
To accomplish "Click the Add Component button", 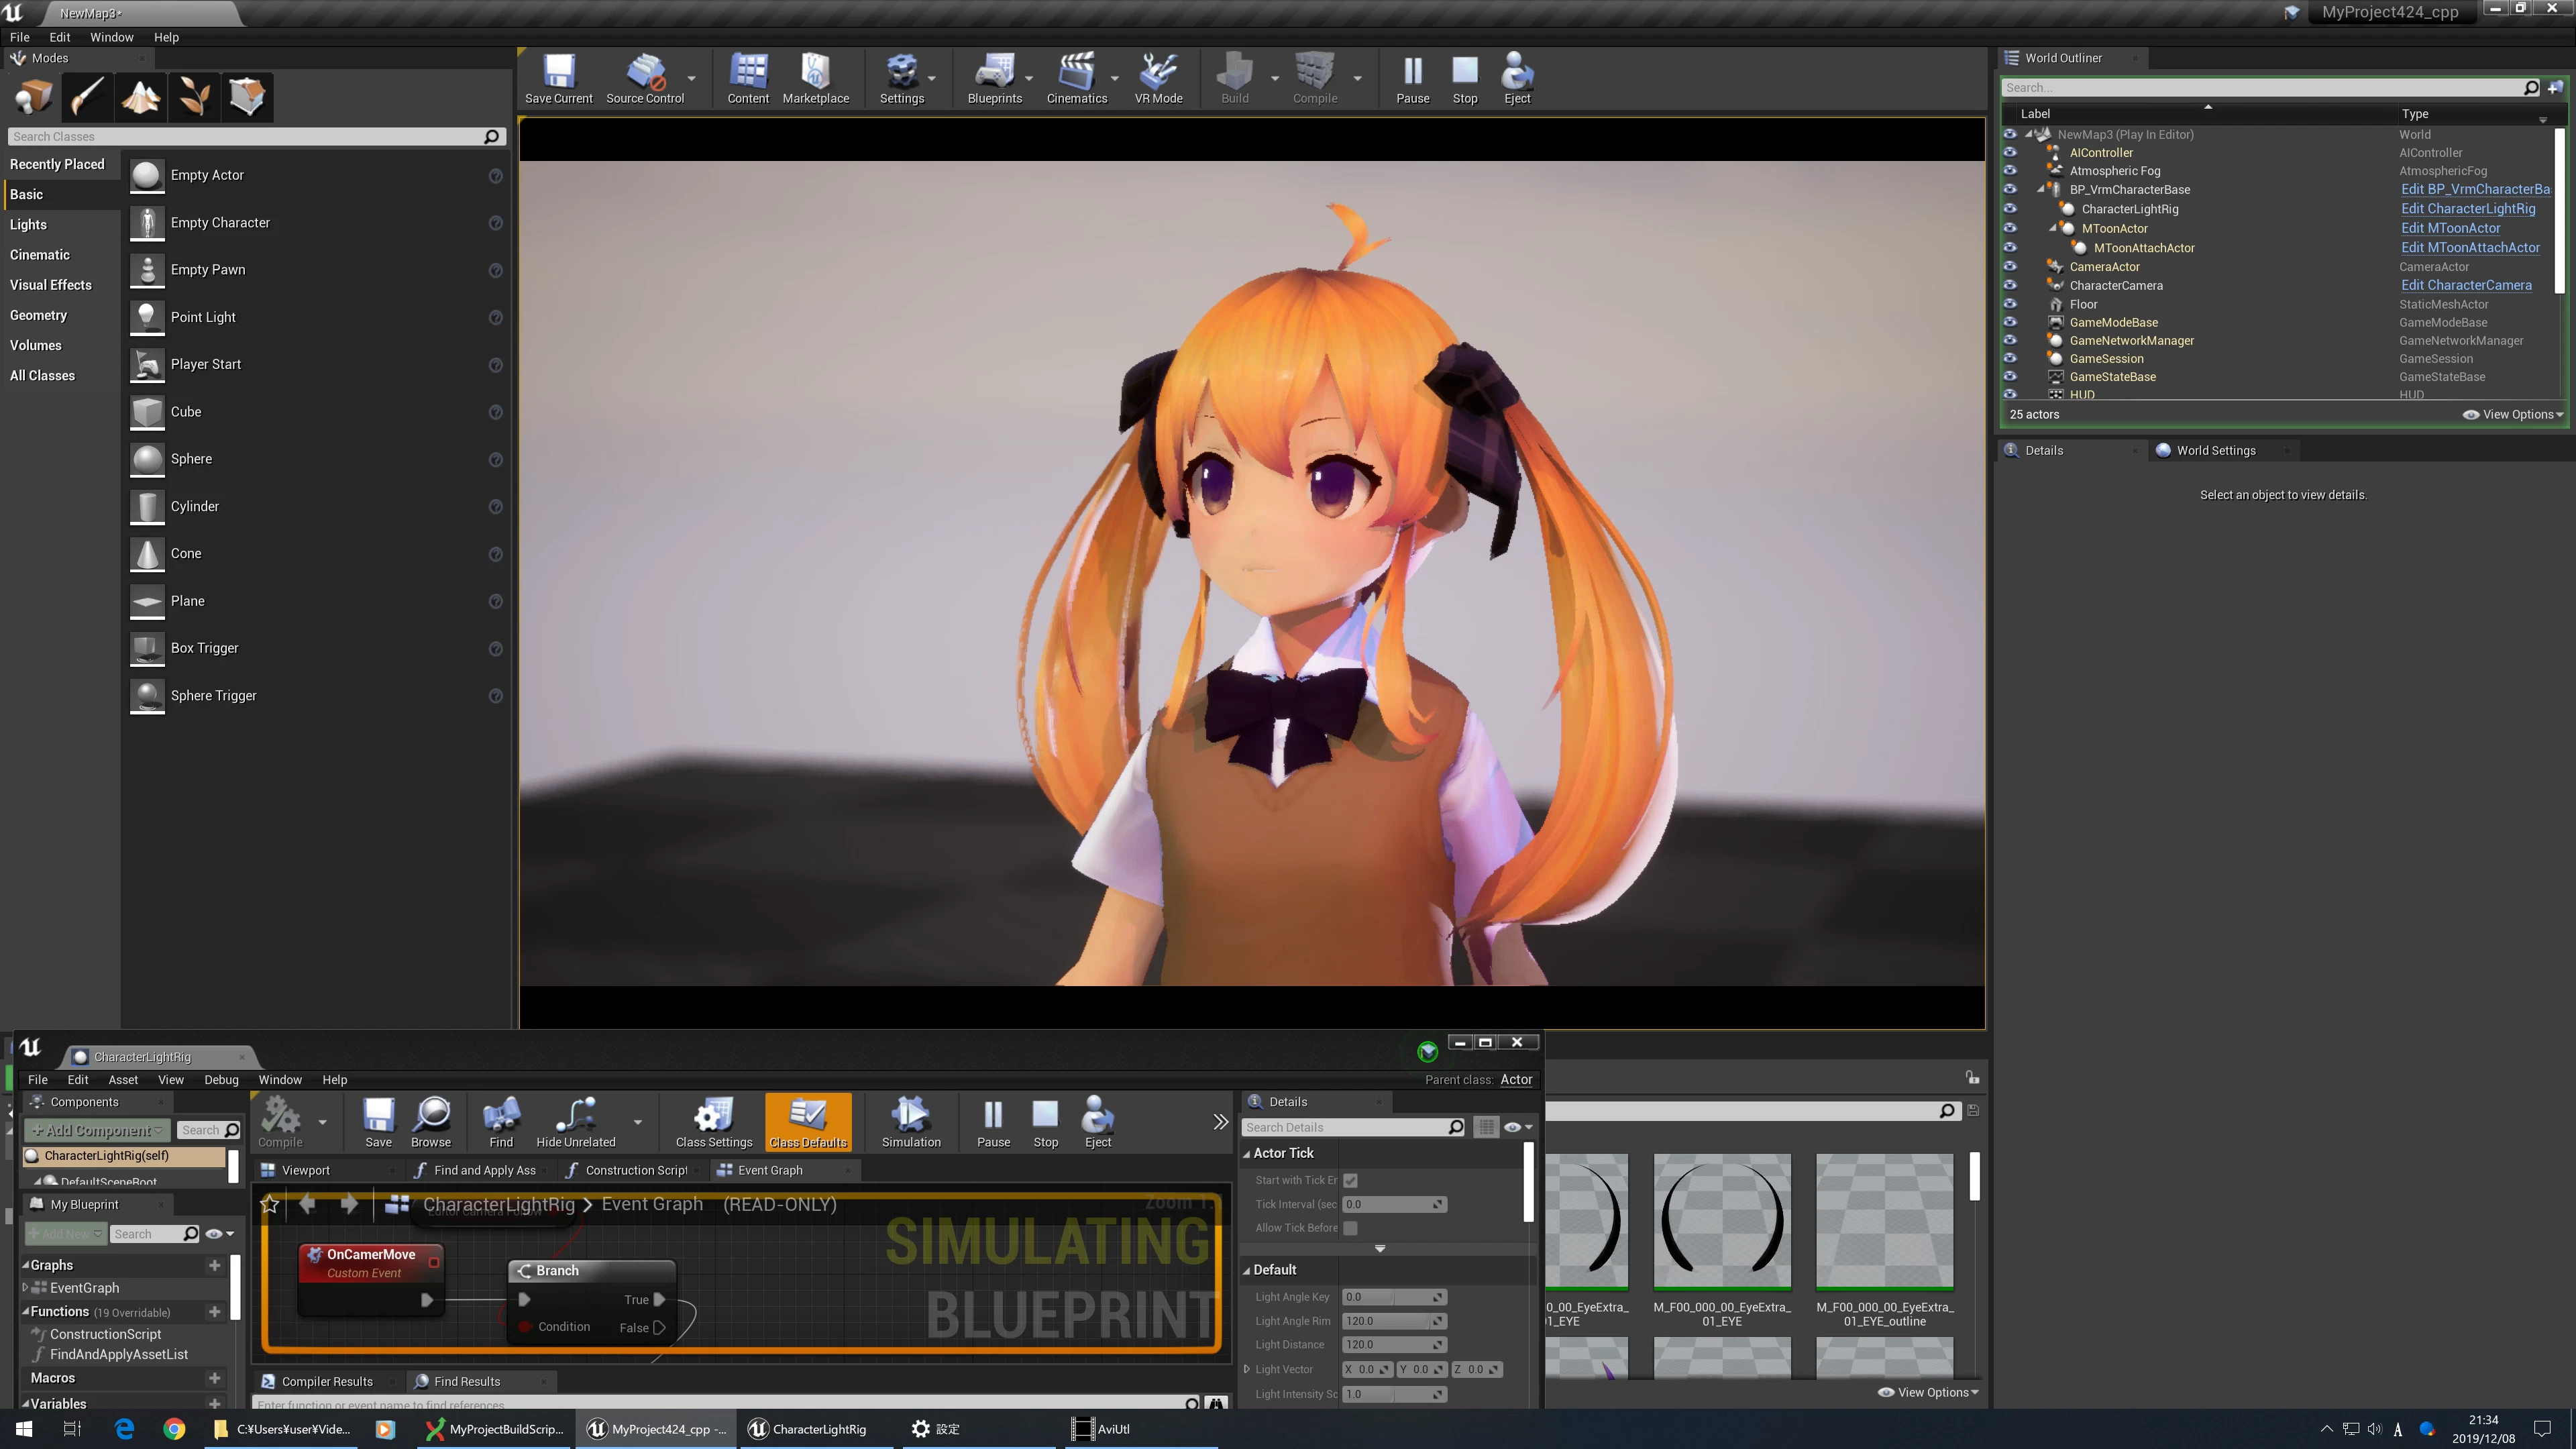I will [98, 1130].
